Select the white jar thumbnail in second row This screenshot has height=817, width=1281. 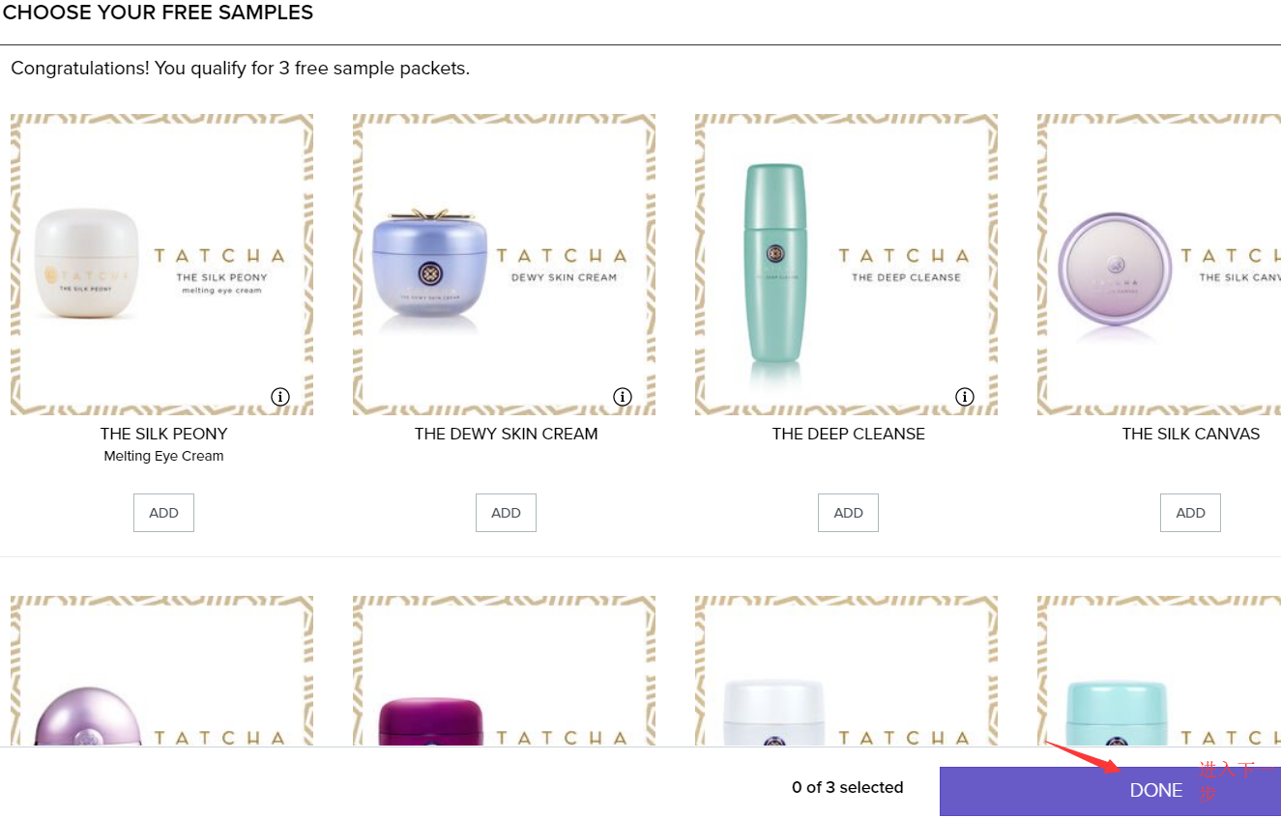[x=847, y=671]
